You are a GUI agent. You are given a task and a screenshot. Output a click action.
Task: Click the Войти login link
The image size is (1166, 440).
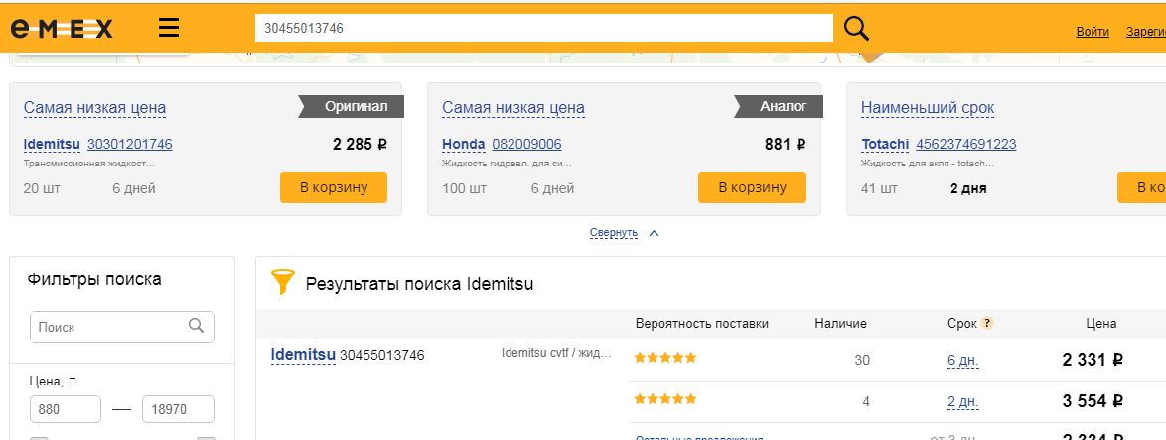1093,32
